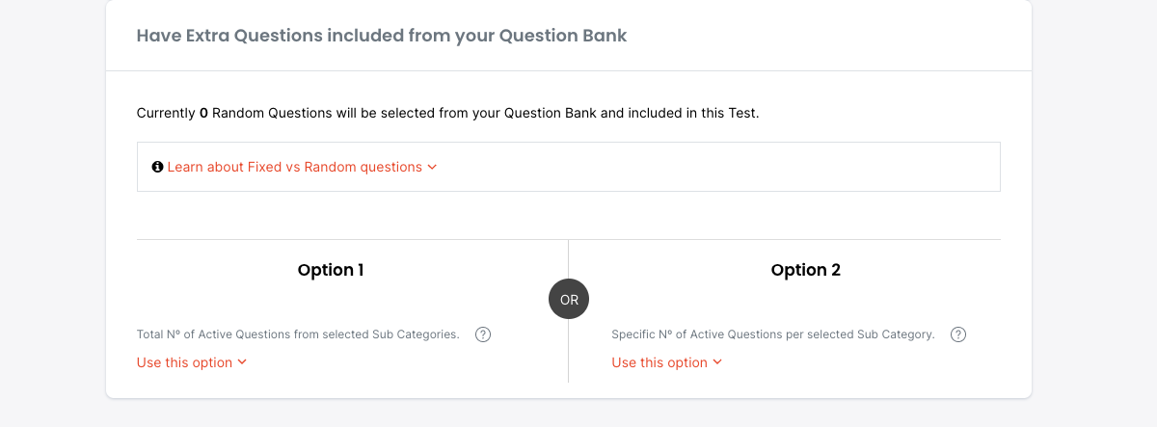The image size is (1157, 427).
Task: Expand chevron next to Option 1's Use this option
Action: click(x=242, y=362)
